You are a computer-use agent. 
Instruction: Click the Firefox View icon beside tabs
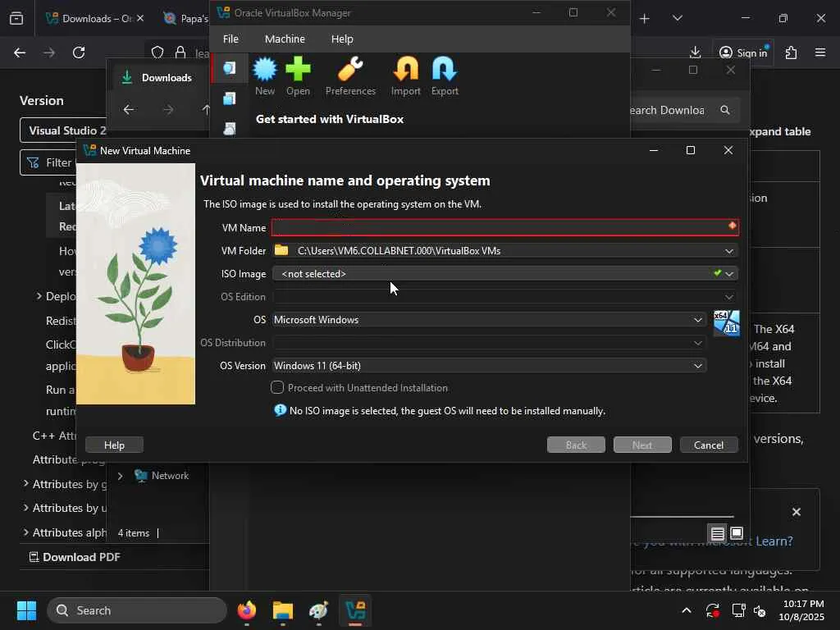click(16, 18)
